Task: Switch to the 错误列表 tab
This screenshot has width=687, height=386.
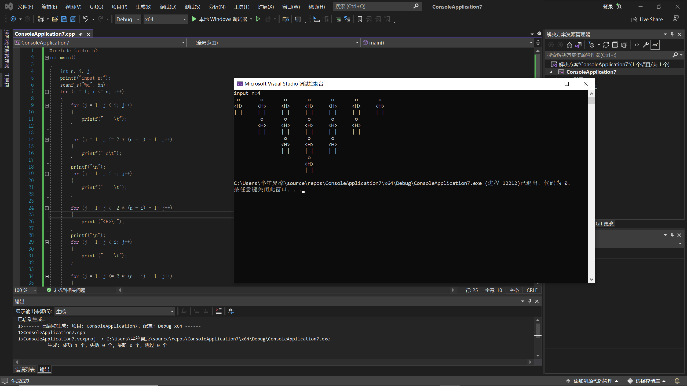Action: click(x=25, y=369)
